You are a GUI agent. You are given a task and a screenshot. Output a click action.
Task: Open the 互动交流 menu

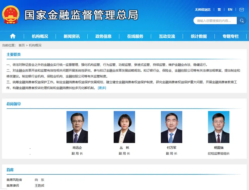[x=167, y=36]
